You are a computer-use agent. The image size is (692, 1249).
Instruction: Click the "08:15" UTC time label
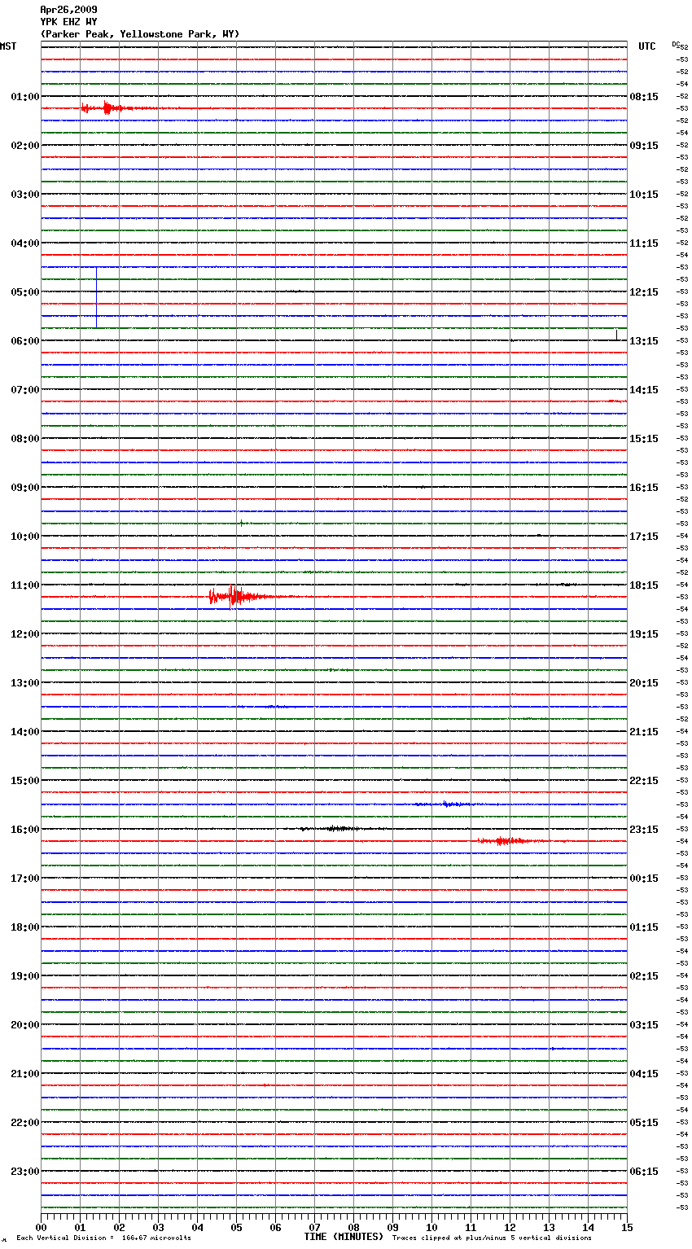pyautogui.click(x=644, y=97)
